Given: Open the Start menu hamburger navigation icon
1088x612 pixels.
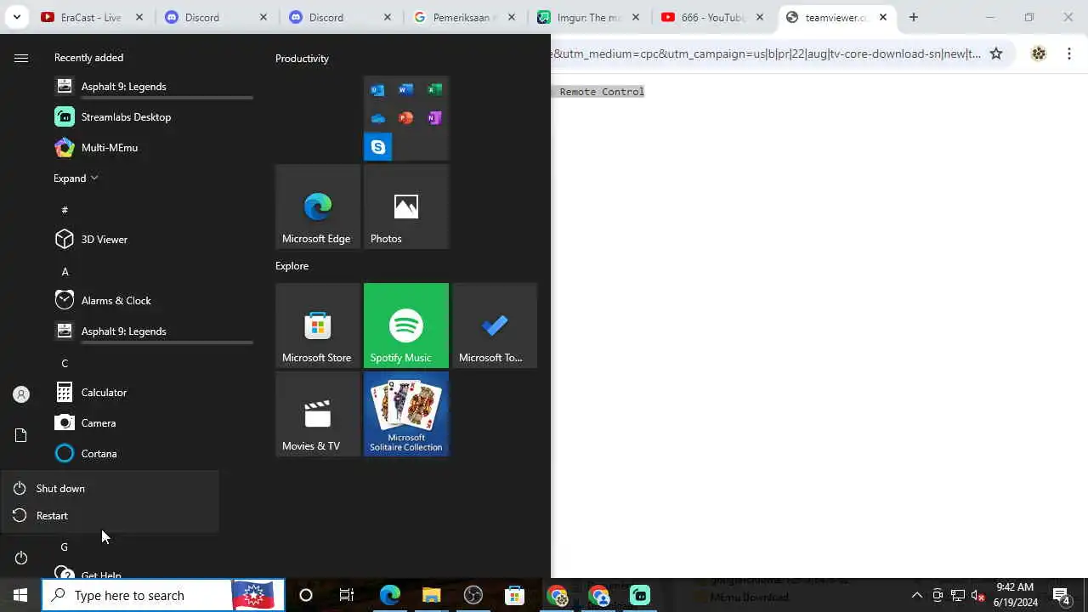Looking at the screenshot, I should click(x=21, y=58).
